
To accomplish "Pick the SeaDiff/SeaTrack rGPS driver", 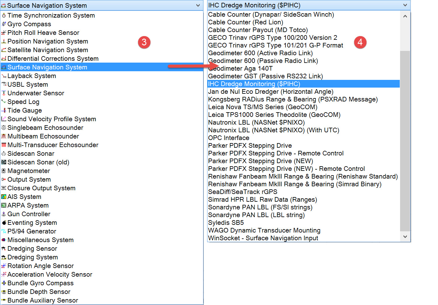I will [243, 192].
